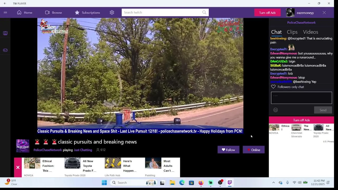This screenshot has height=190, width=338.
Task: Open the Just Chatting category link
Action: [83, 150]
